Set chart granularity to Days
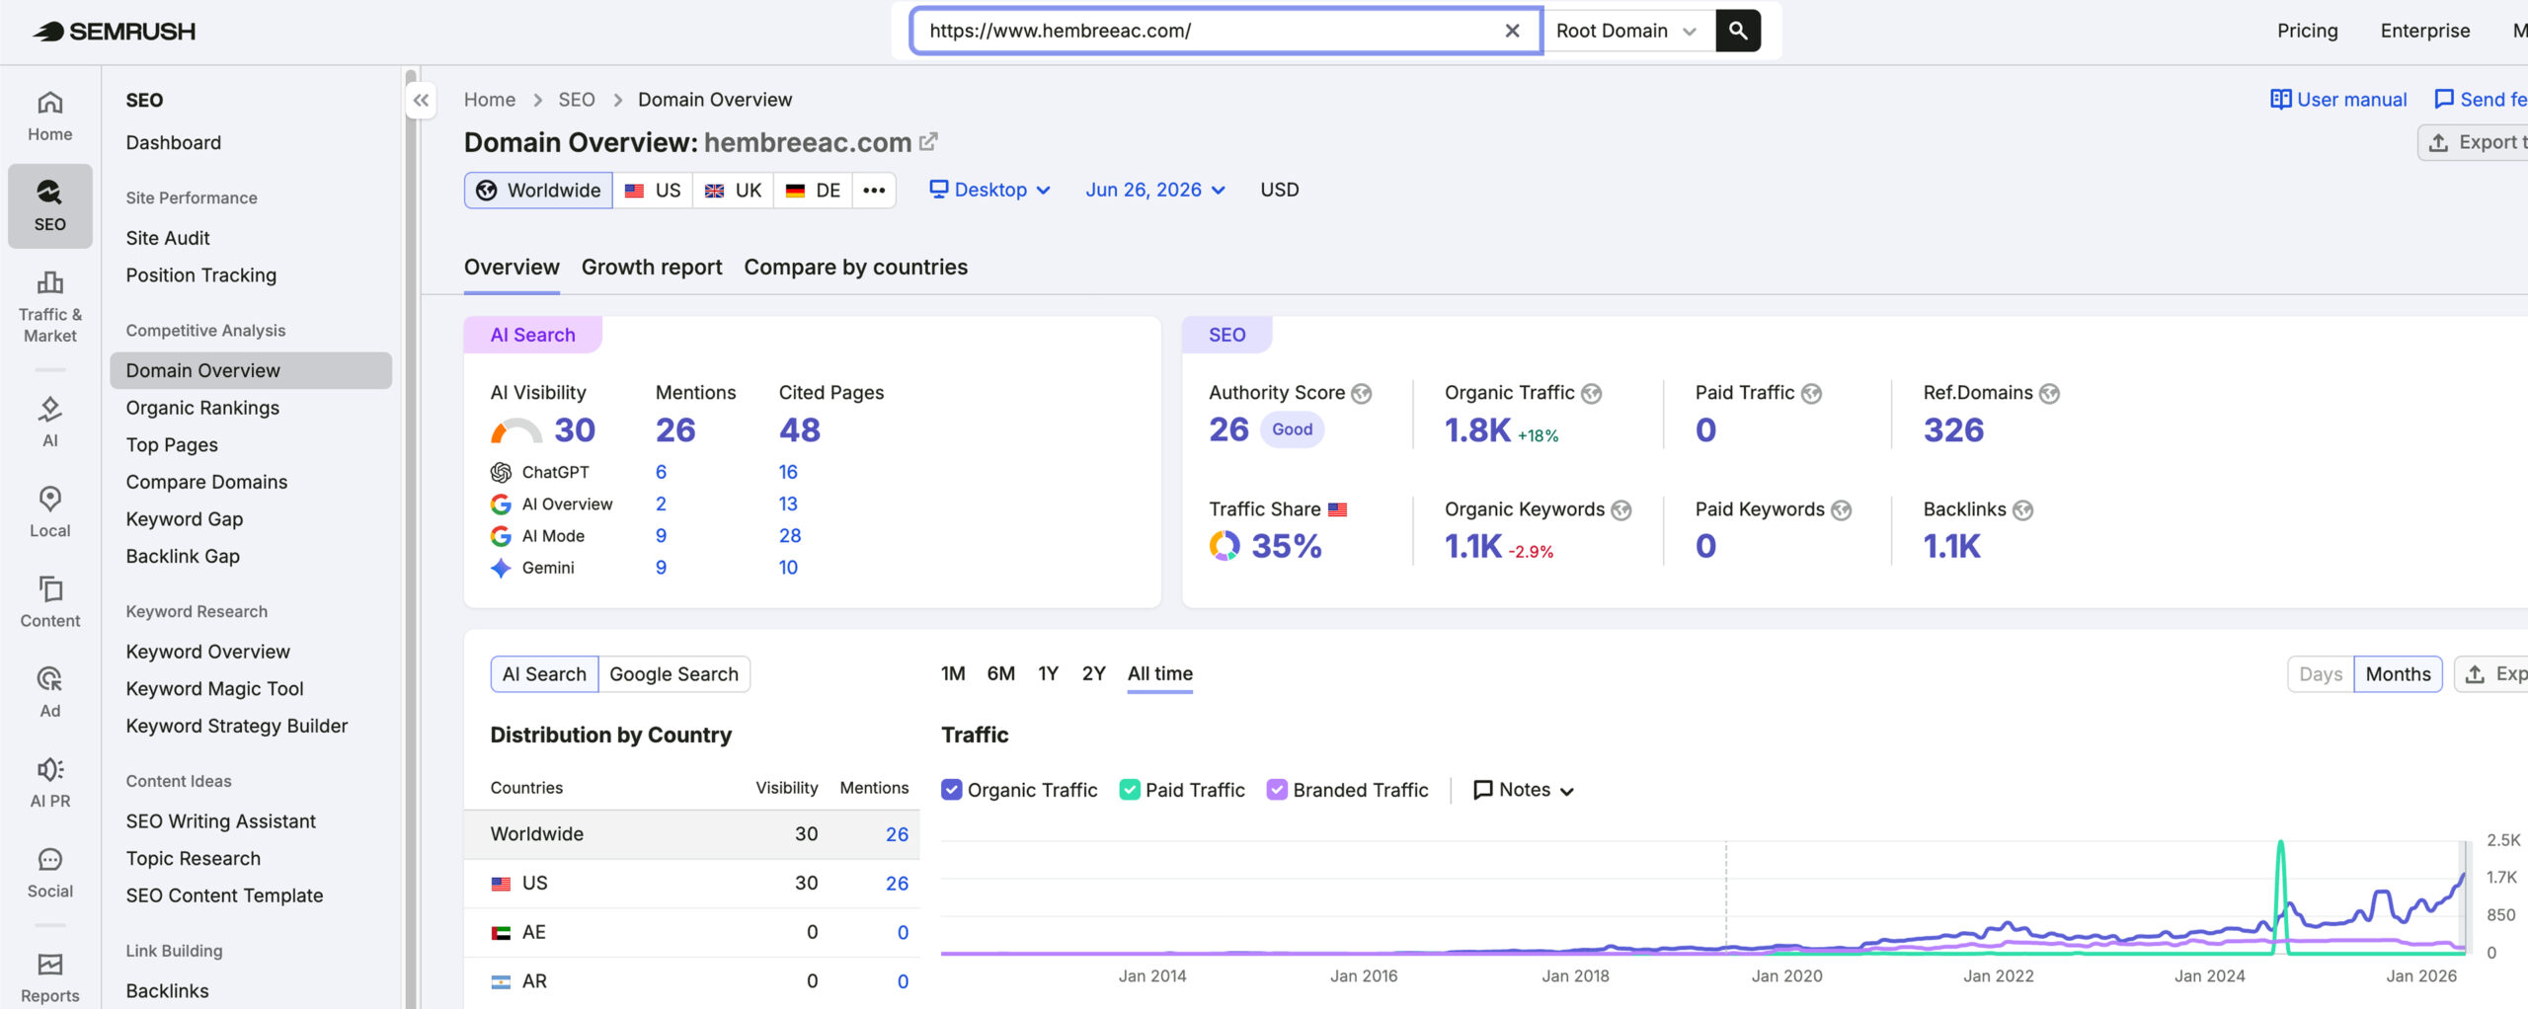 point(2321,674)
